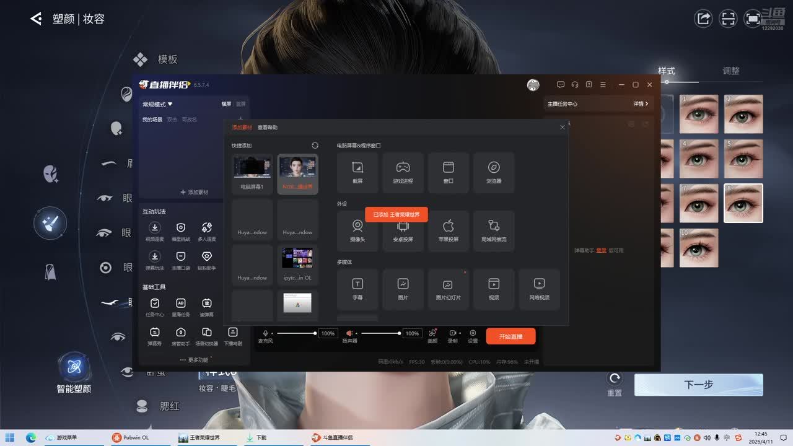Refresh the 快捷添加 quick-add list

click(315, 146)
